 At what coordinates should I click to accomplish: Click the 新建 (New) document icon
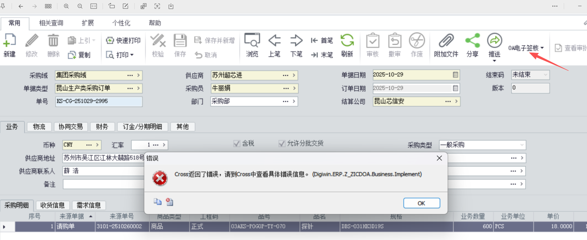[10, 41]
